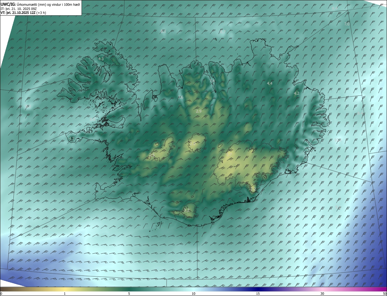
Task: Click the '15' tick on the color scale
Action: (x=258, y=294)
